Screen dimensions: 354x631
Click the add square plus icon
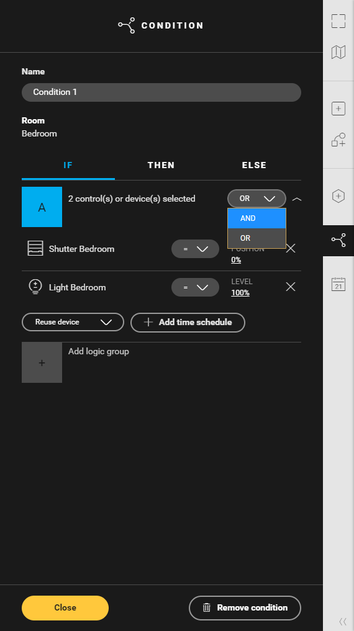338,109
